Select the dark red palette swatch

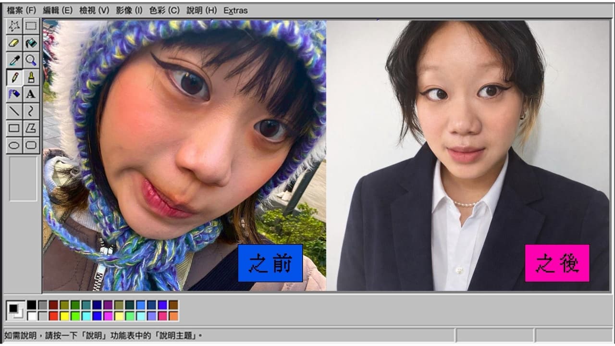coord(53,305)
